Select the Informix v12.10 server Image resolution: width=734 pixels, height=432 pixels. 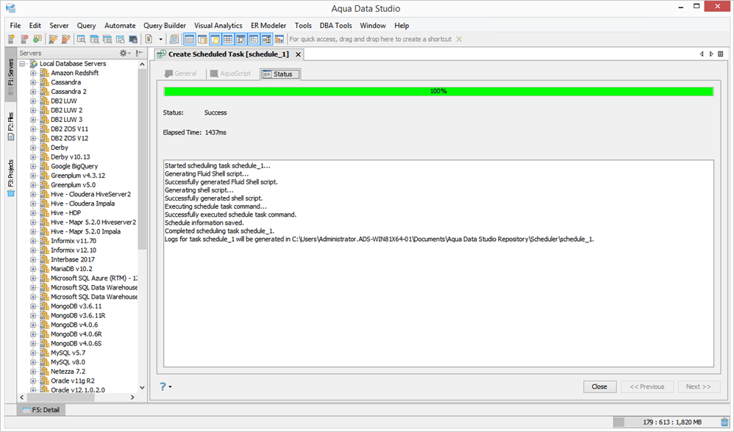[x=74, y=250]
